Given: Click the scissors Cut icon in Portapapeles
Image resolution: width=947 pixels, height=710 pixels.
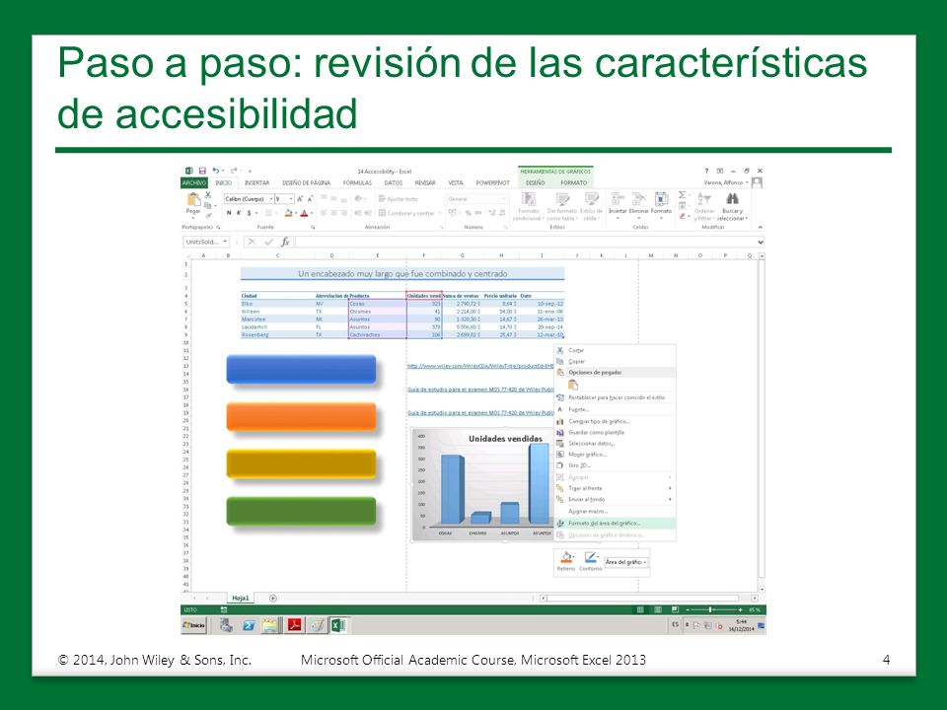Looking at the screenshot, I should pos(208,195).
